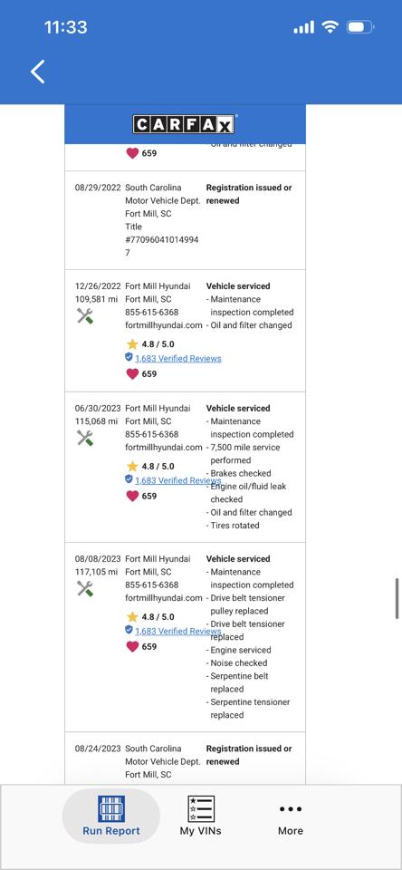Click the vertical scrollbar on right edge
Image resolution: width=402 pixels, height=870 pixels.
[397, 598]
